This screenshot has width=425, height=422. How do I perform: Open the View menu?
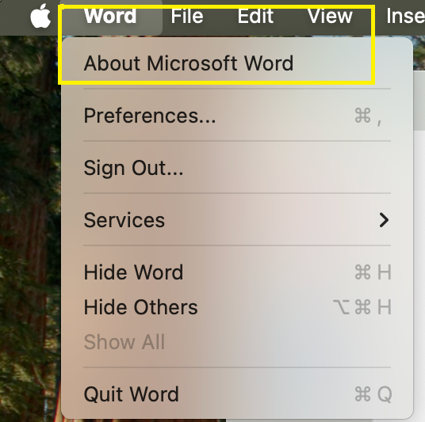point(330,16)
